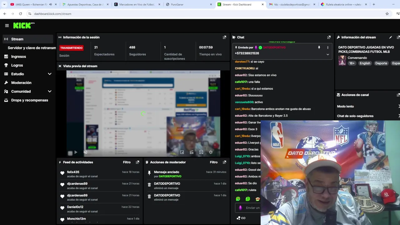Click the second green emote below chat
Image resolution: width=400 pixels, height=225 pixels.
coord(248,199)
